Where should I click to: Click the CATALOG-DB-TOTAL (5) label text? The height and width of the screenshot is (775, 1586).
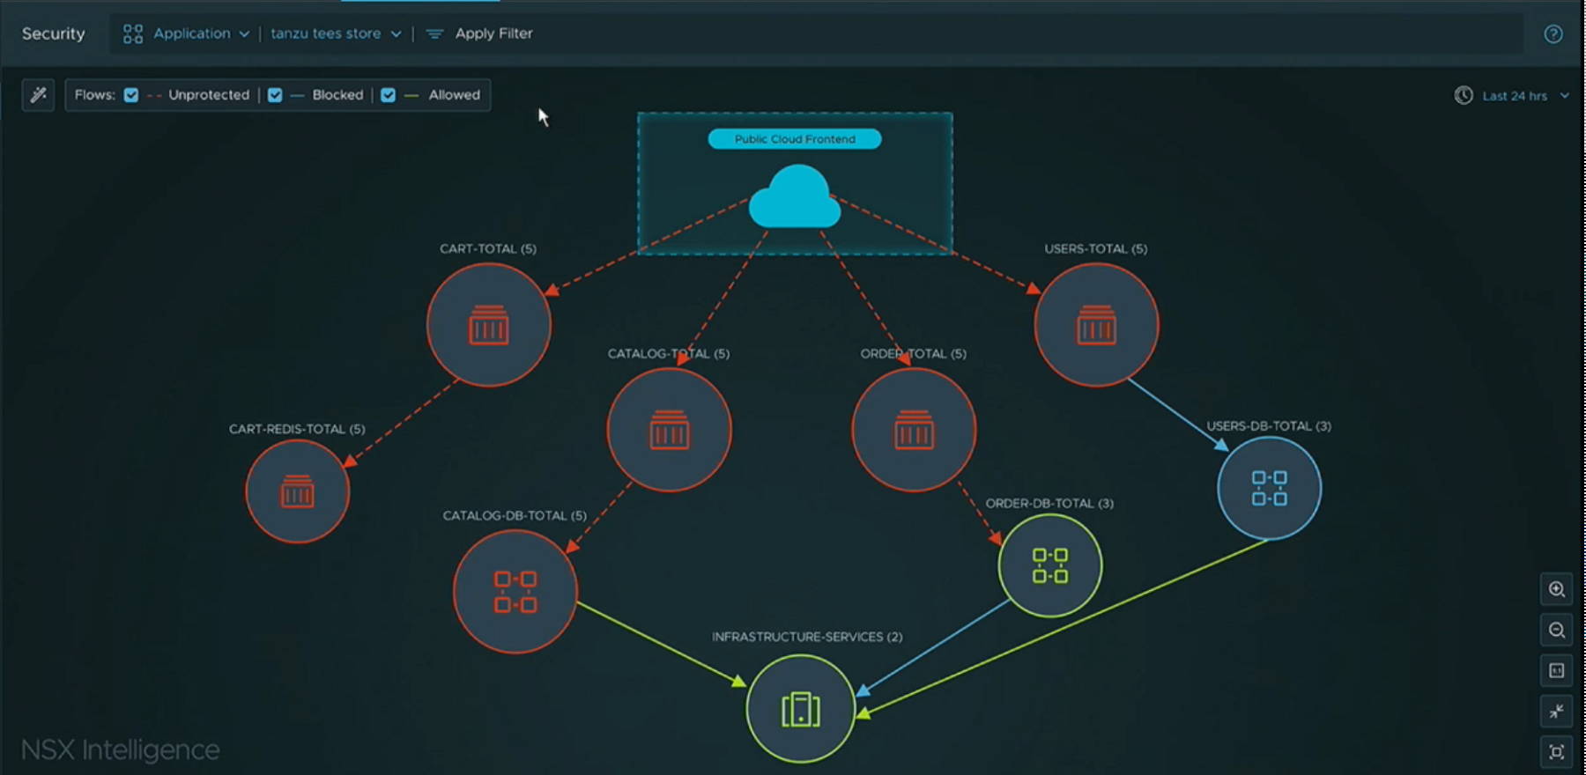pos(515,516)
